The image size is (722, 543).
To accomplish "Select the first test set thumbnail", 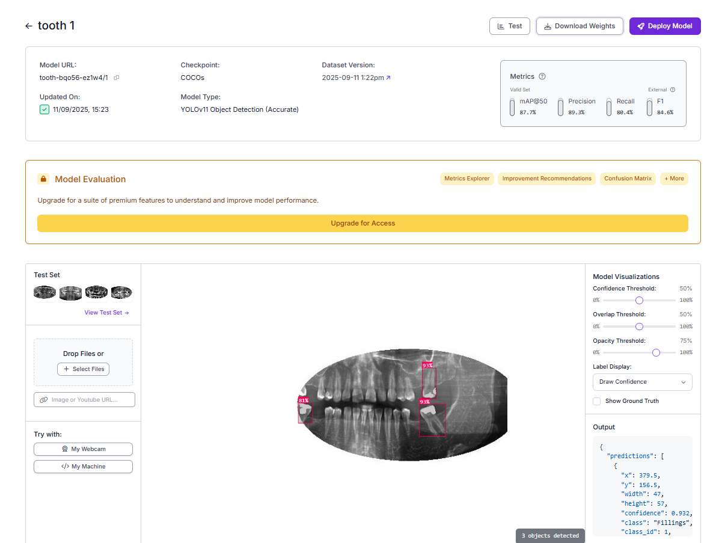I will tap(44, 292).
